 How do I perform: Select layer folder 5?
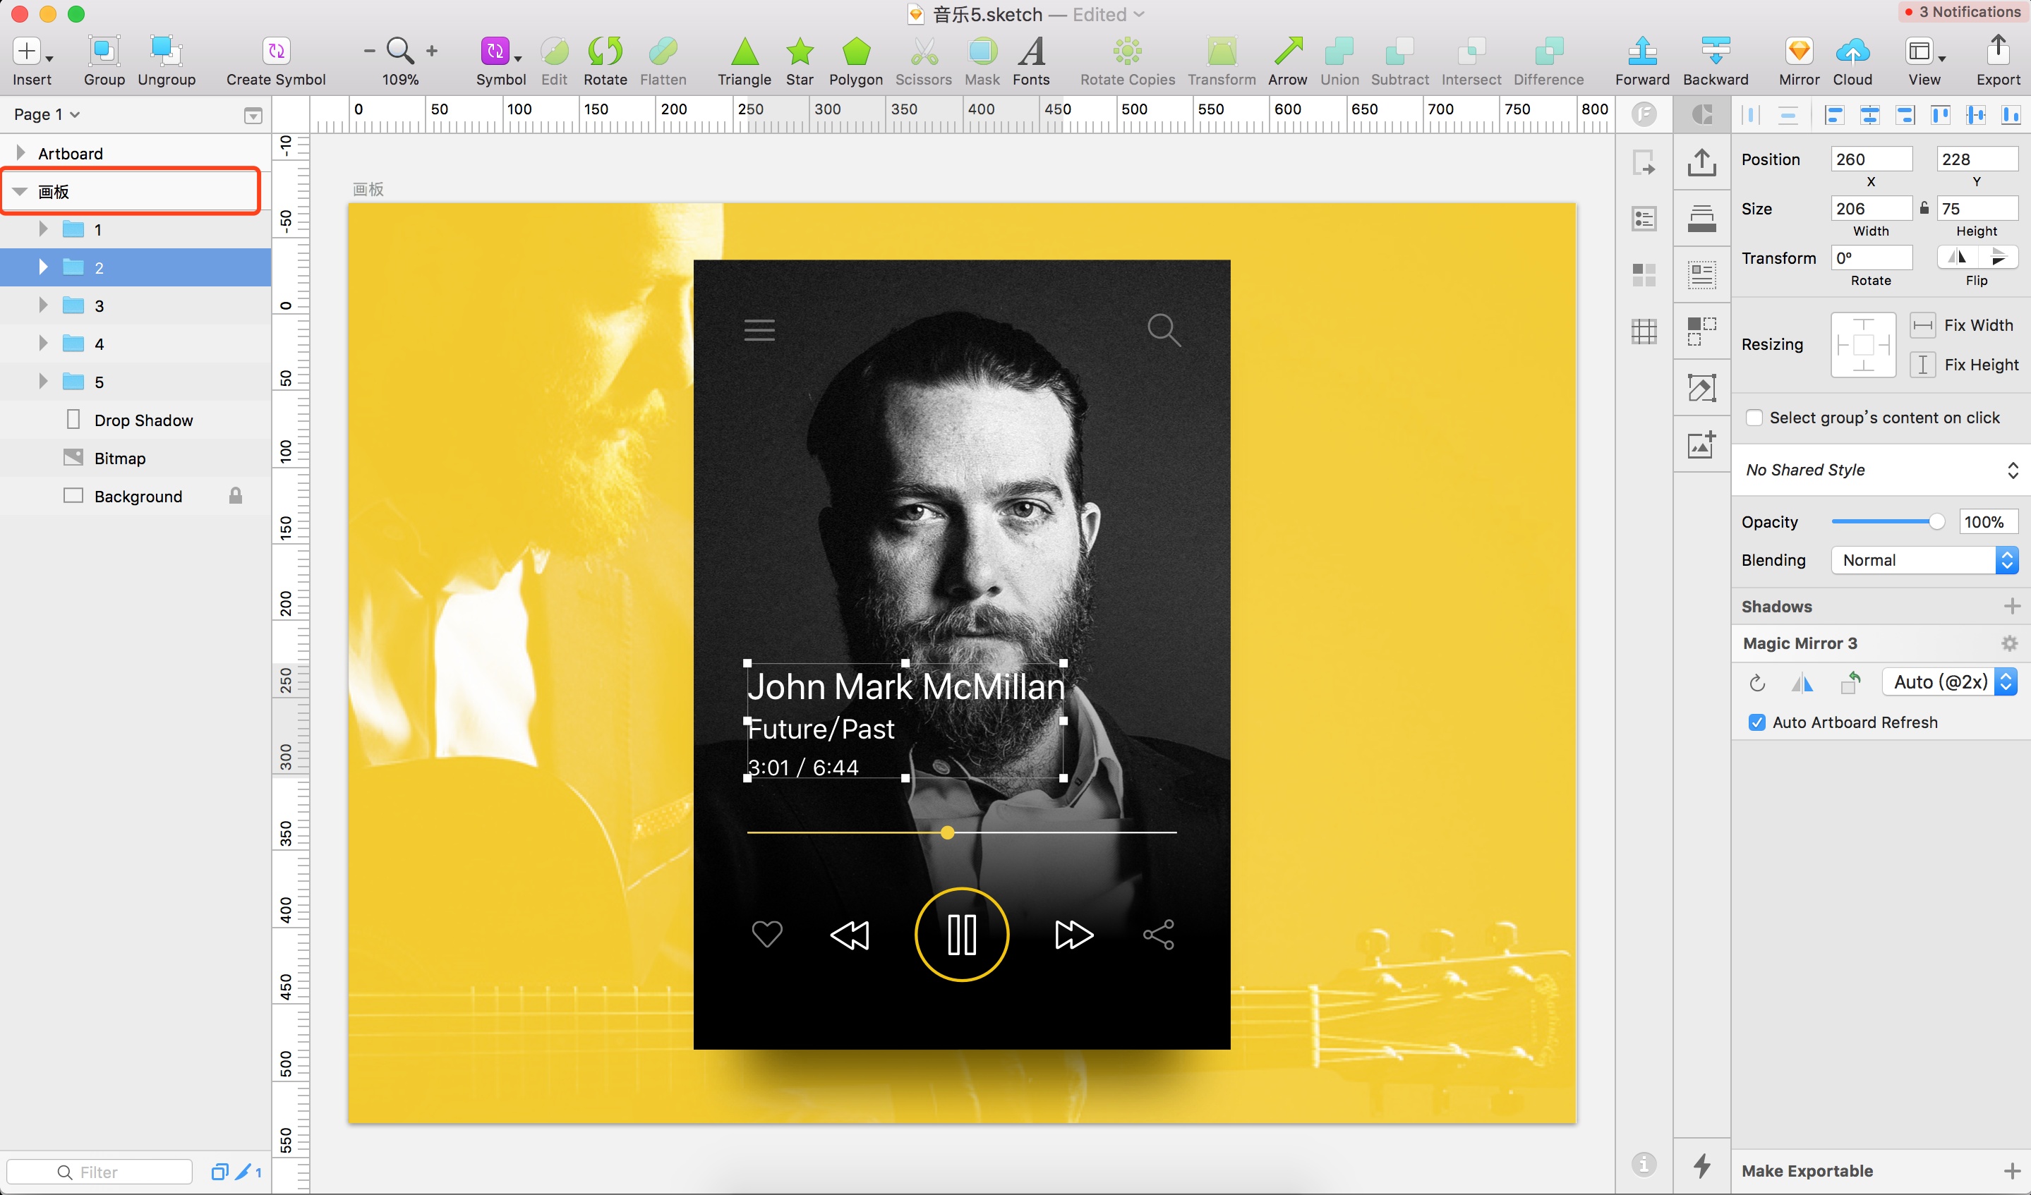[x=135, y=381]
